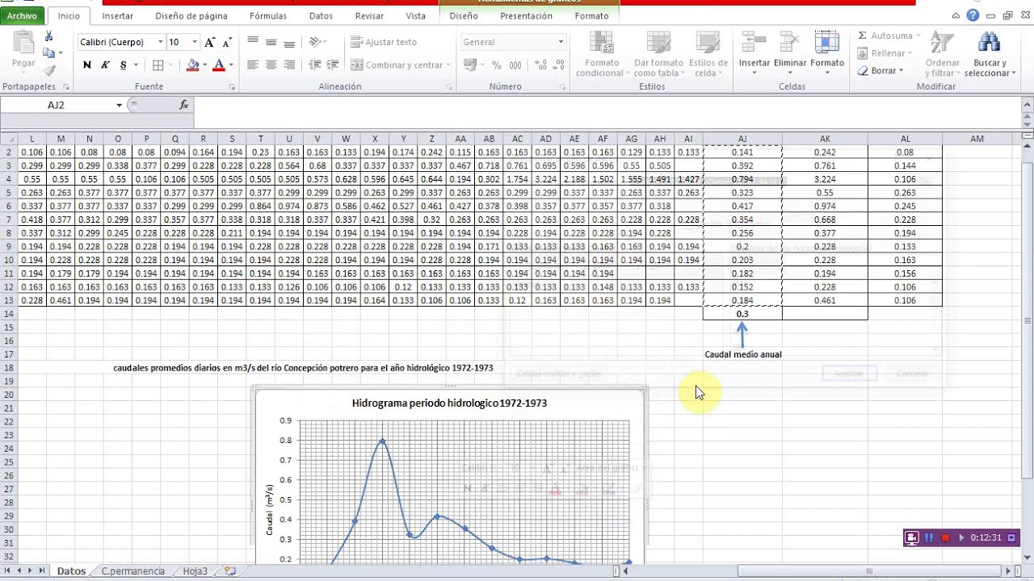Click the red font color A button

[x=218, y=65]
